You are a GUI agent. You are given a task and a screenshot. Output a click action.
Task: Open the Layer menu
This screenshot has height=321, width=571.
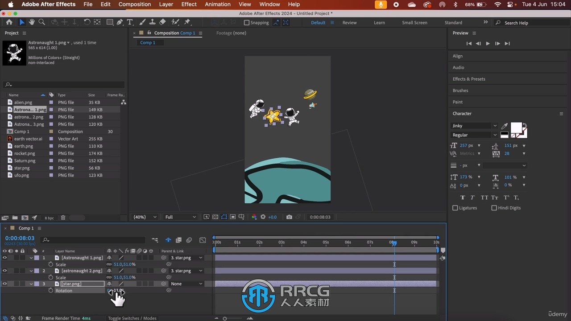coord(166,4)
